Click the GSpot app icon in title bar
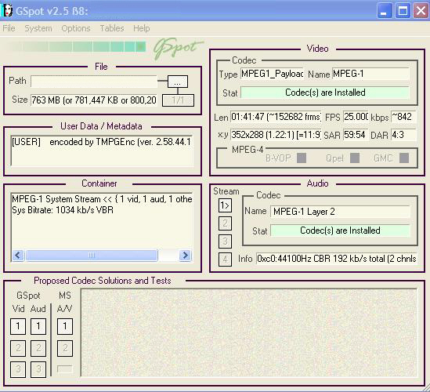Viewport: 430px width, 392px height. point(7,10)
